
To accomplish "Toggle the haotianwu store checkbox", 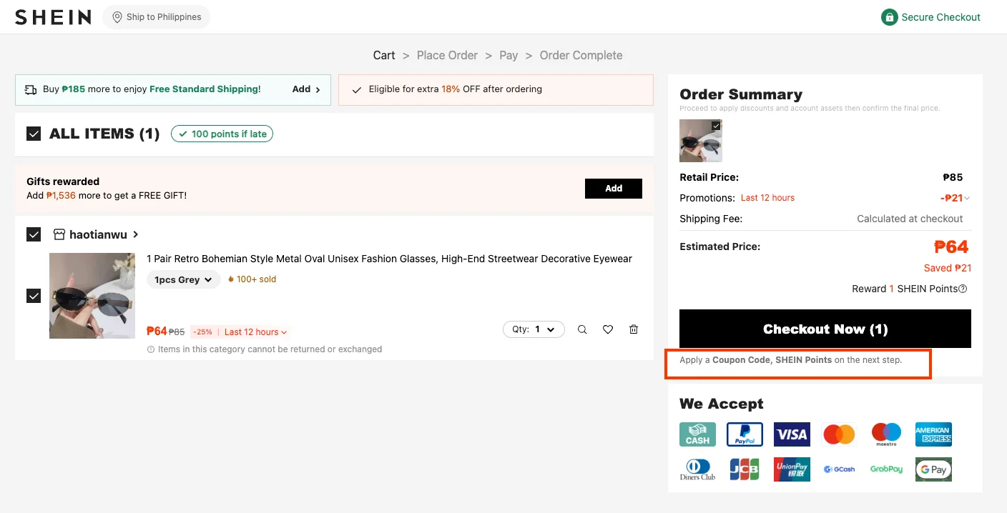I will click(x=34, y=234).
